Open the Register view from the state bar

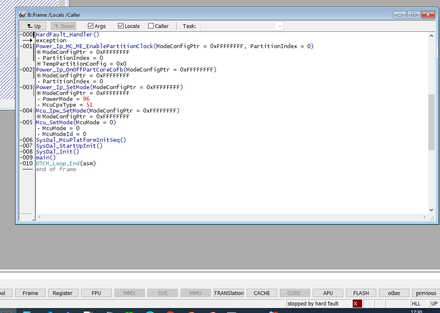(63, 293)
